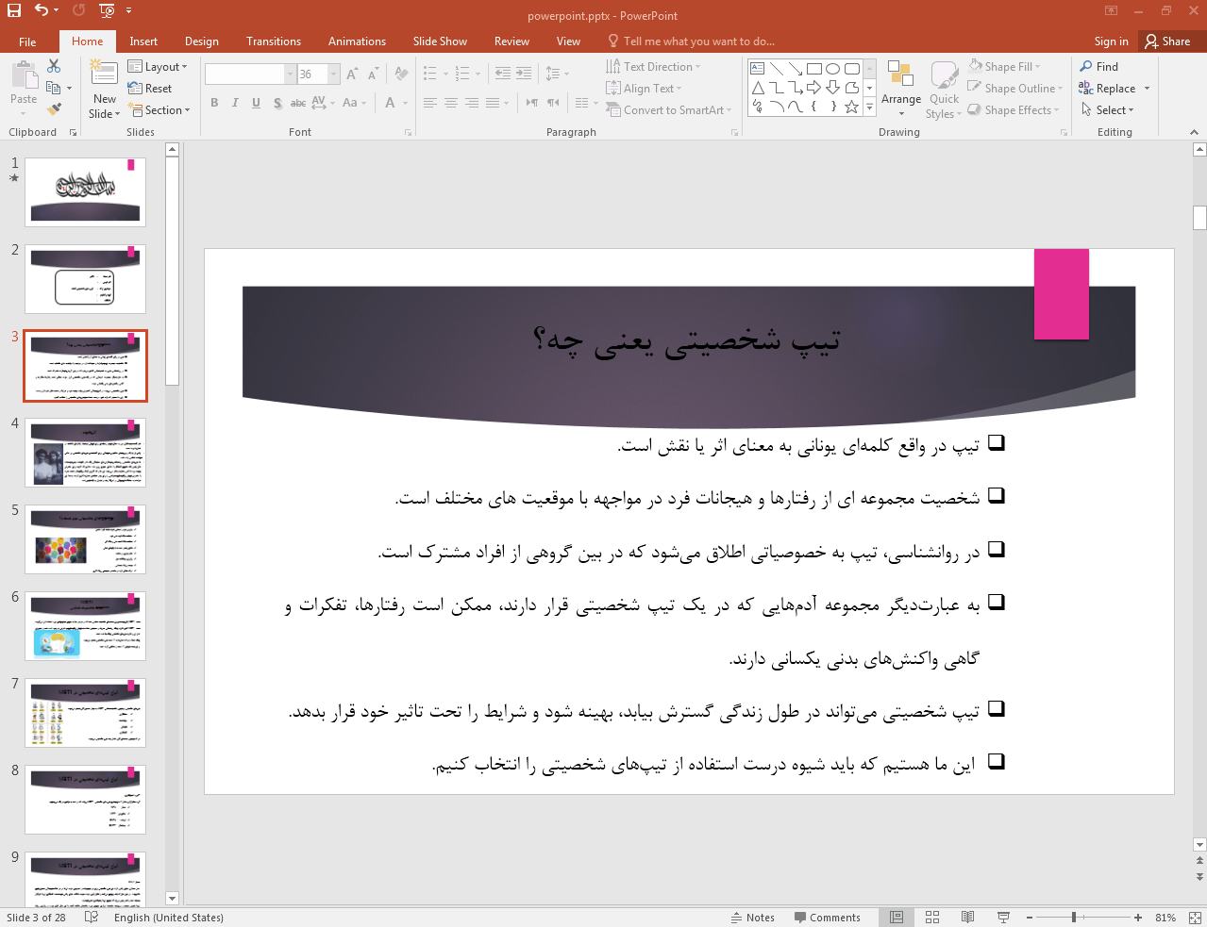This screenshot has width=1207, height=927.
Task: Click Find in the Editing group
Action: [x=1099, y=66]
